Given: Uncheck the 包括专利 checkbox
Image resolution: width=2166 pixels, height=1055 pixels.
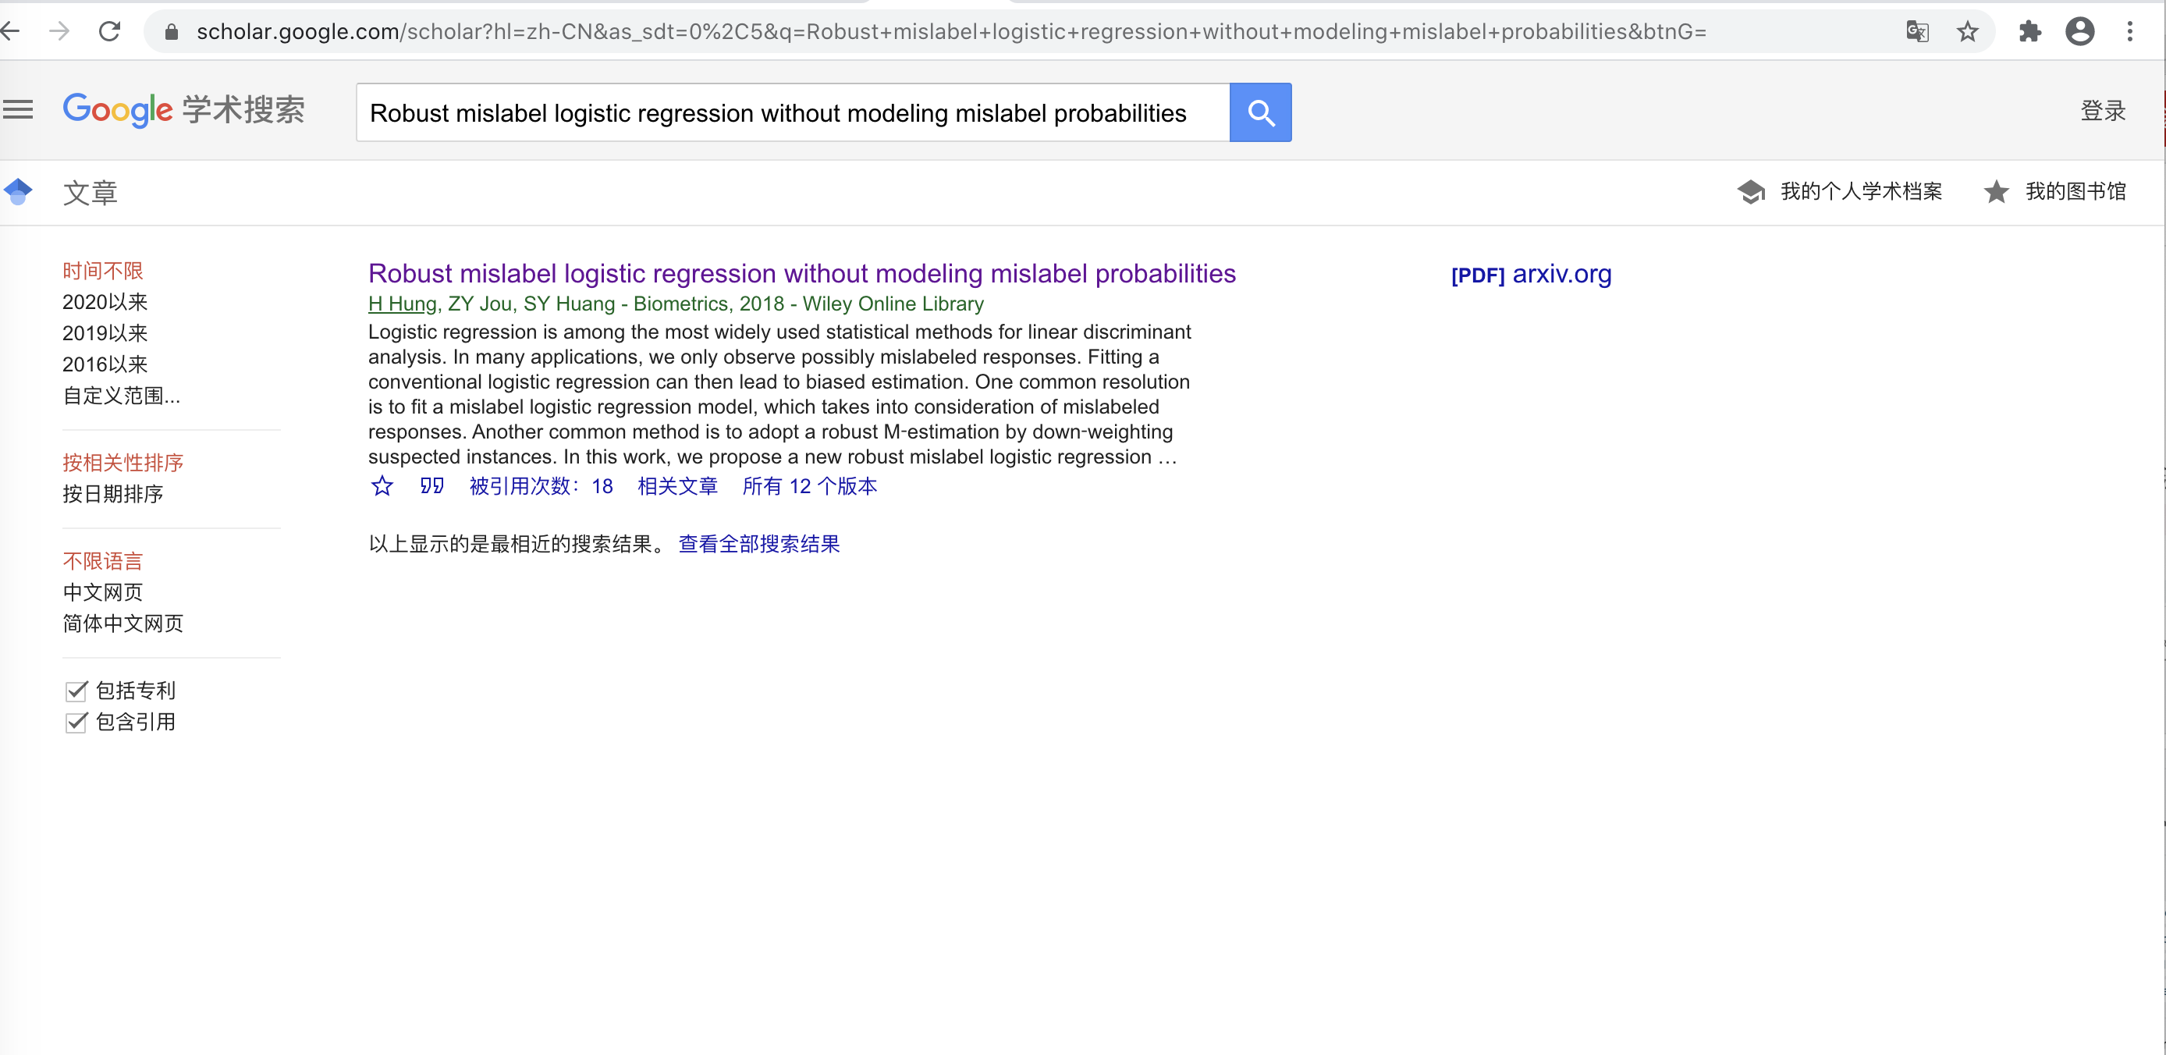Looking at the screenshot, I should [x=76, y=690].
